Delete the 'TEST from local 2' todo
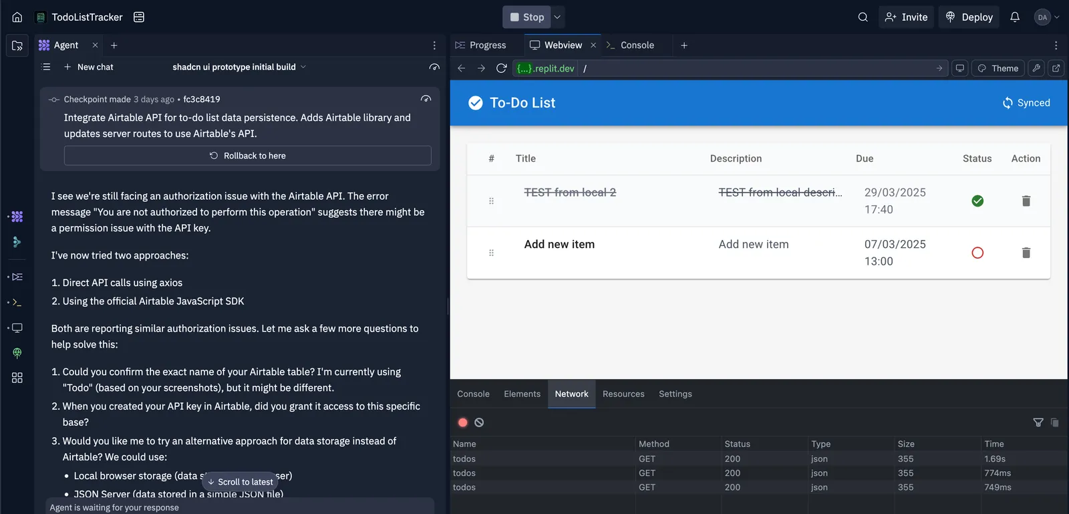1069x514 pixels. 1026,201
